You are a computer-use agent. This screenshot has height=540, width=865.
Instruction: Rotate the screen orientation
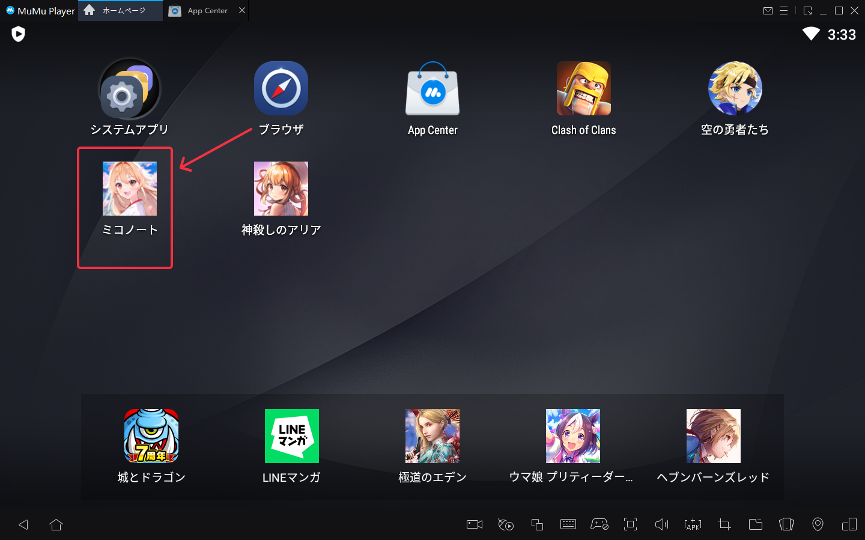pos(849,524)
